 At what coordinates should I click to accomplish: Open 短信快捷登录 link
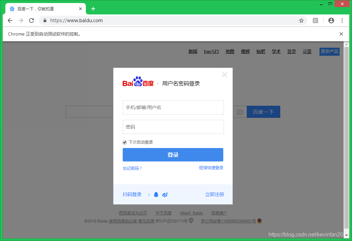pos(211,168)
